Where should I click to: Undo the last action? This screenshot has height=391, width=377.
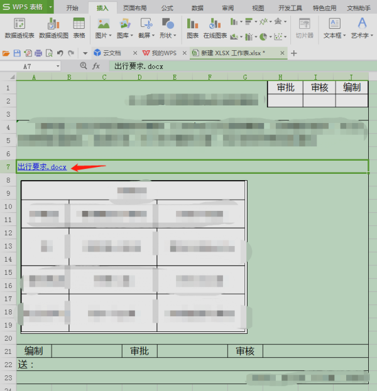pos(60,53)
